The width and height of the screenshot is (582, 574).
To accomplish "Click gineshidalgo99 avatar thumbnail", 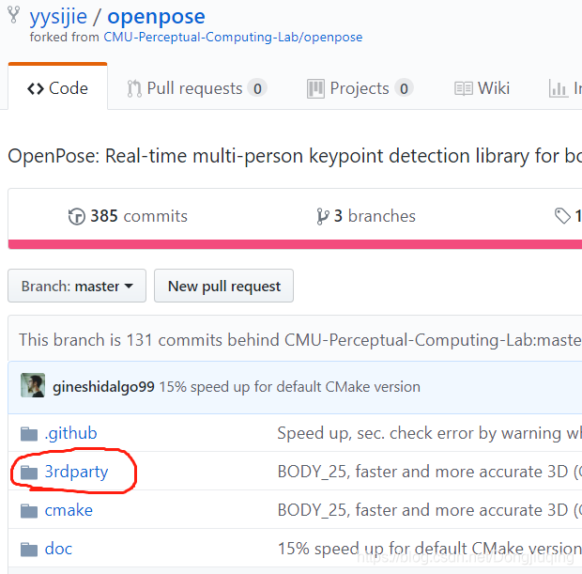I will point(33,385).
